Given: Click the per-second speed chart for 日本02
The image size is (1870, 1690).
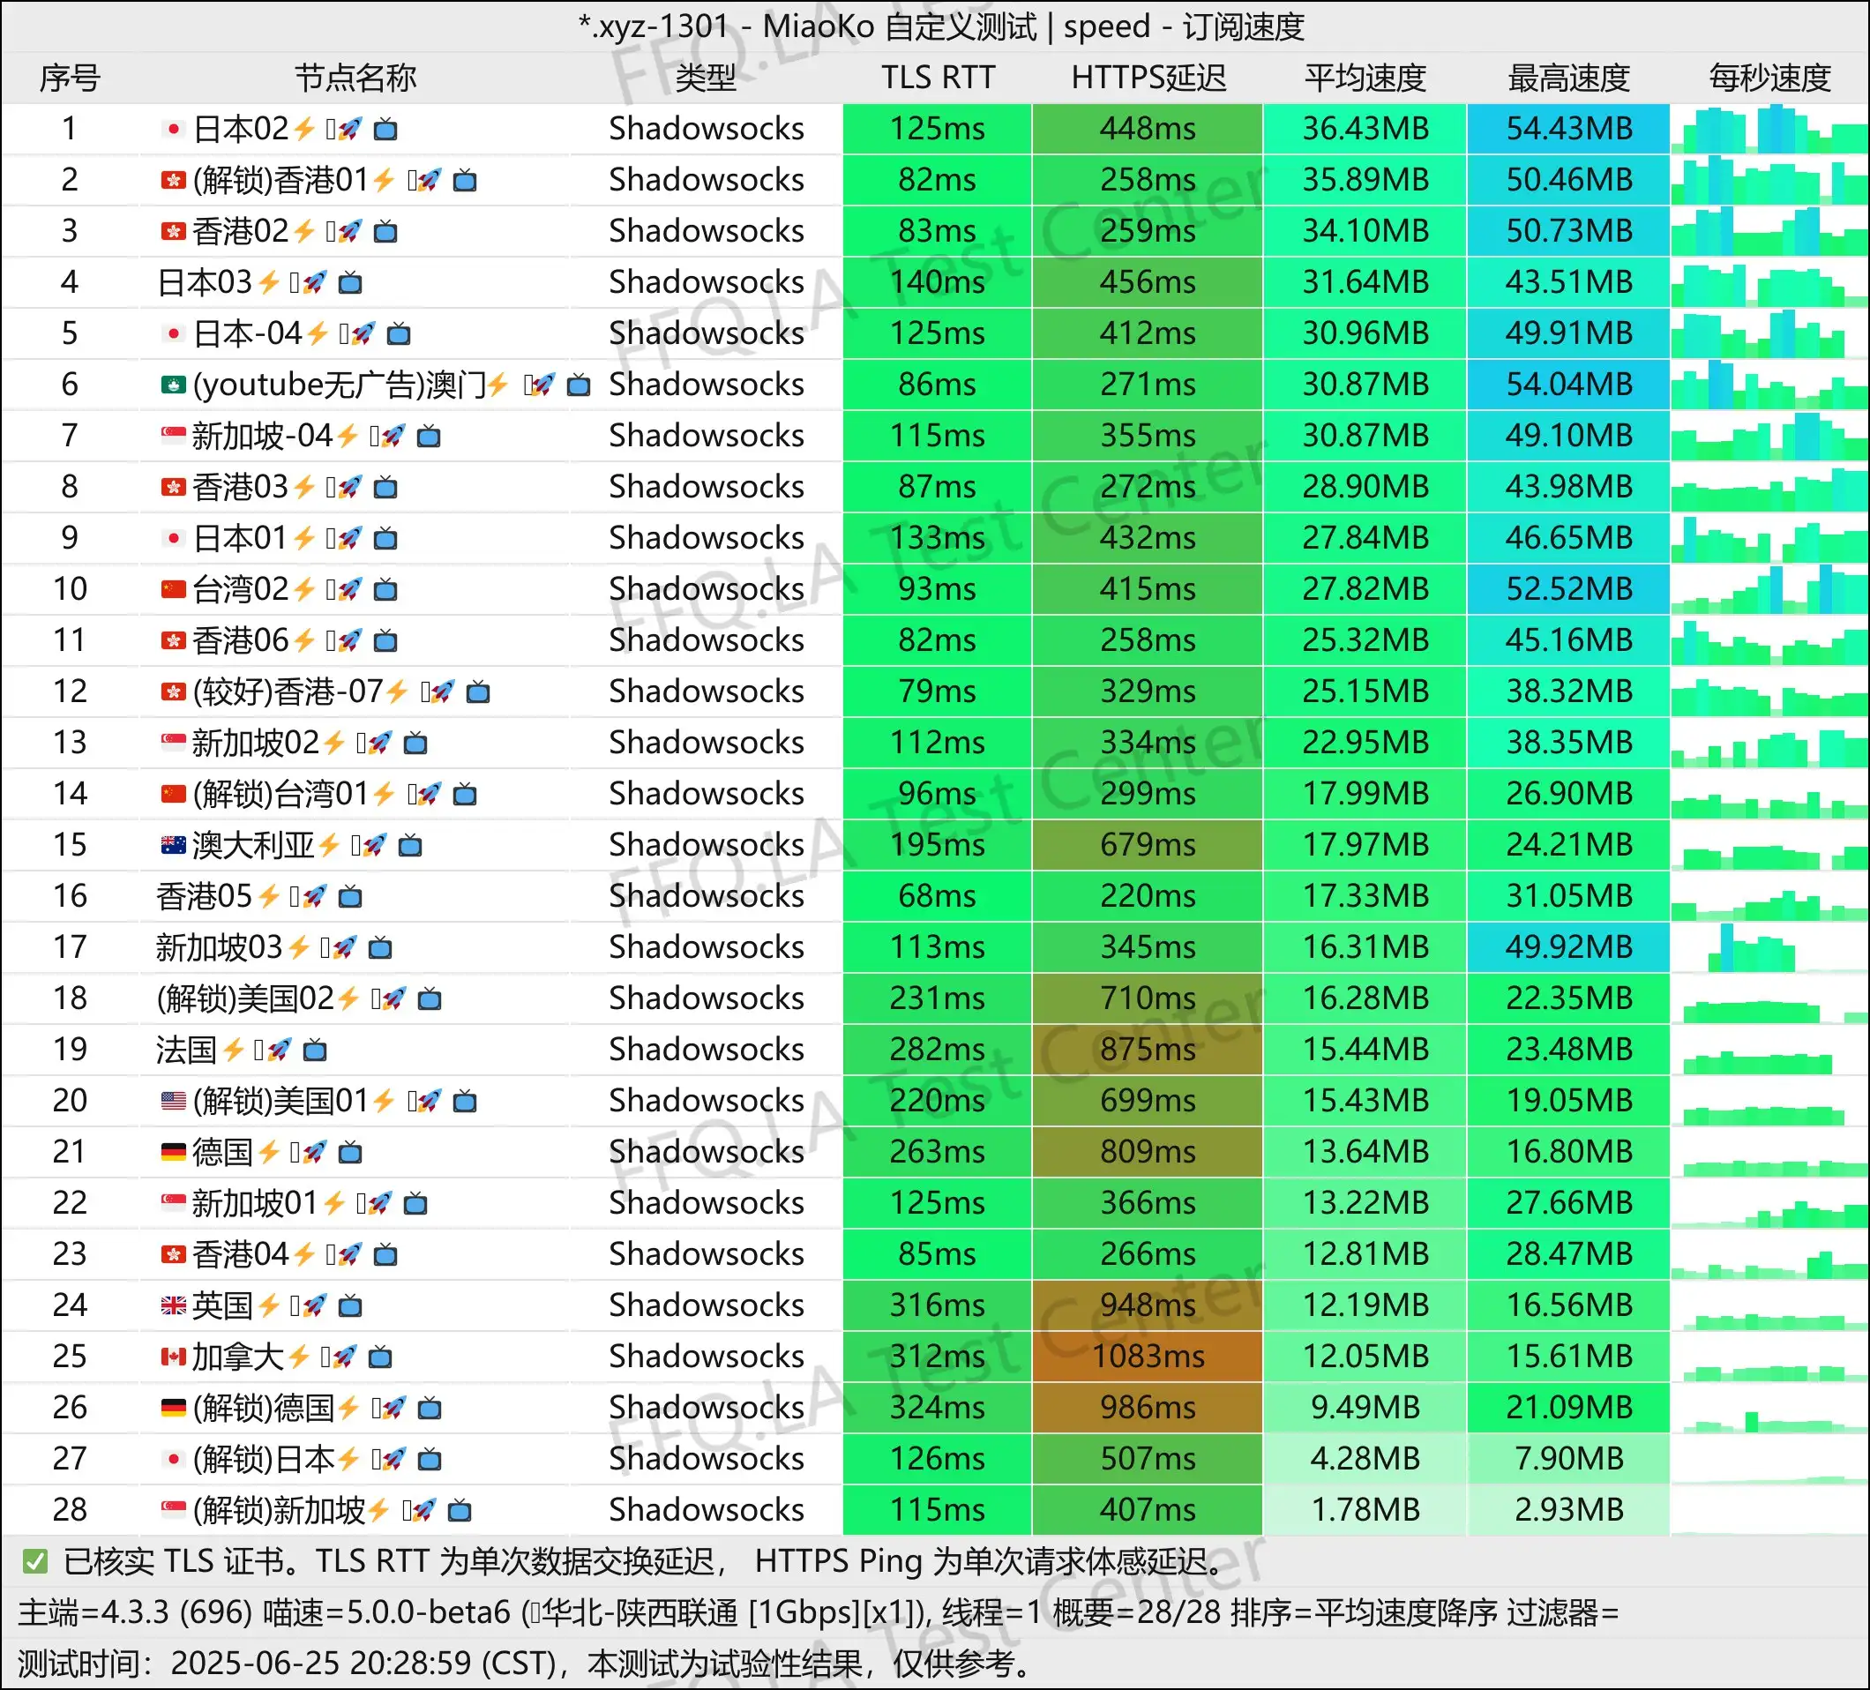Looking at the screenshot, I should [x=1769, y=129].
